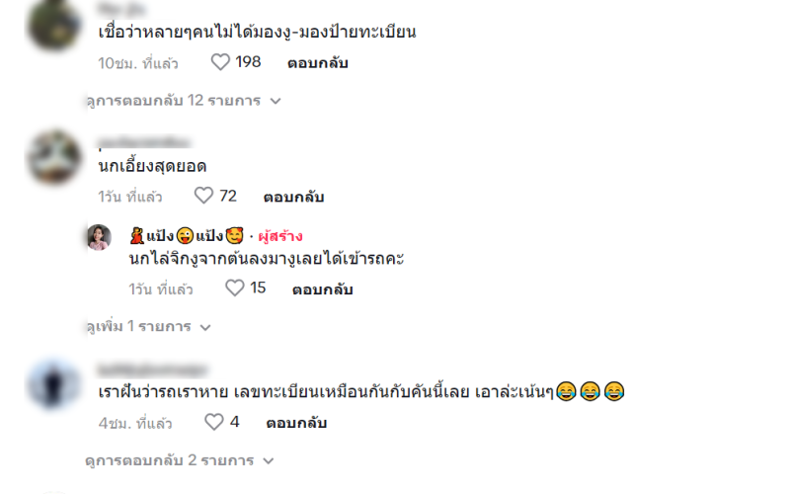790x494 pixels.
Task: Like the comment with 198 likes
Action: 220,62
